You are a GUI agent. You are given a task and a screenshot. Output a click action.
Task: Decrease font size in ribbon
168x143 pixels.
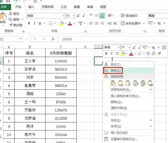point(84,16)
